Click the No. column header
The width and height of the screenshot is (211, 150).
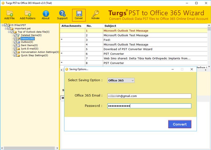pyautogui.click(x=94, y=26)
